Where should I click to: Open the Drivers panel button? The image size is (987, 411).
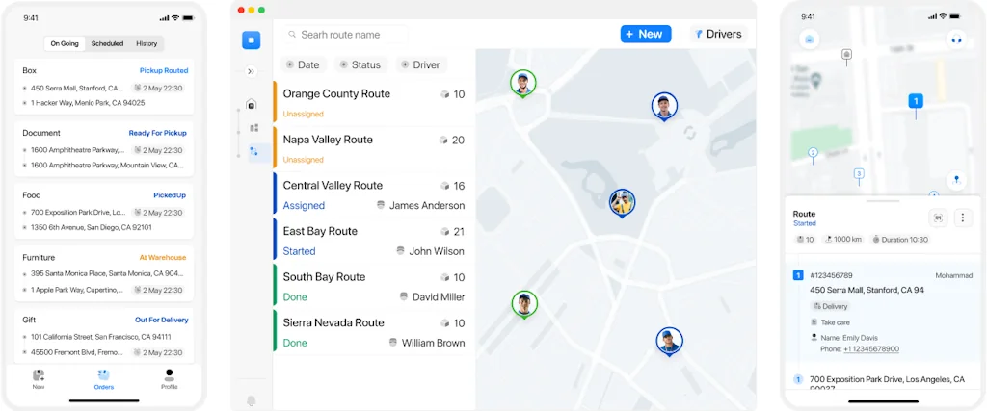(x=718, y=34)
